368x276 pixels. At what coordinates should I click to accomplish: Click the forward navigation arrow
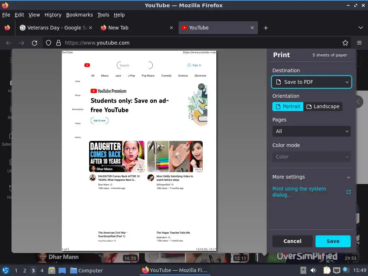coord(22,43)
